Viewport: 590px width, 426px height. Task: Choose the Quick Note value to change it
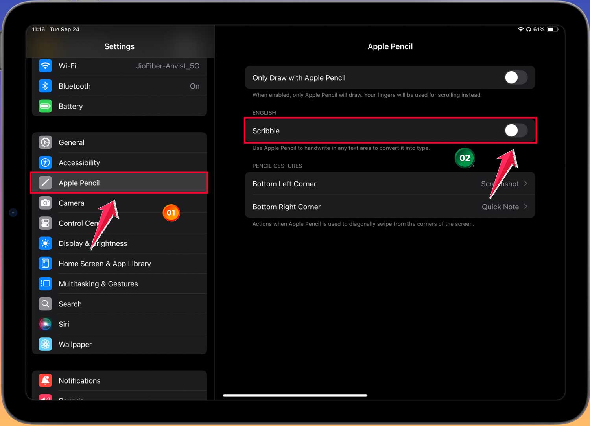[x=500, y=207]
